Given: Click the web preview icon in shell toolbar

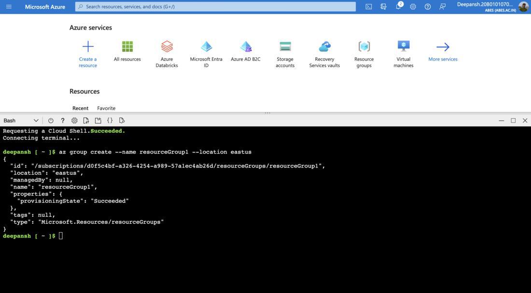Looking at the screenshot, I should 122,121.
